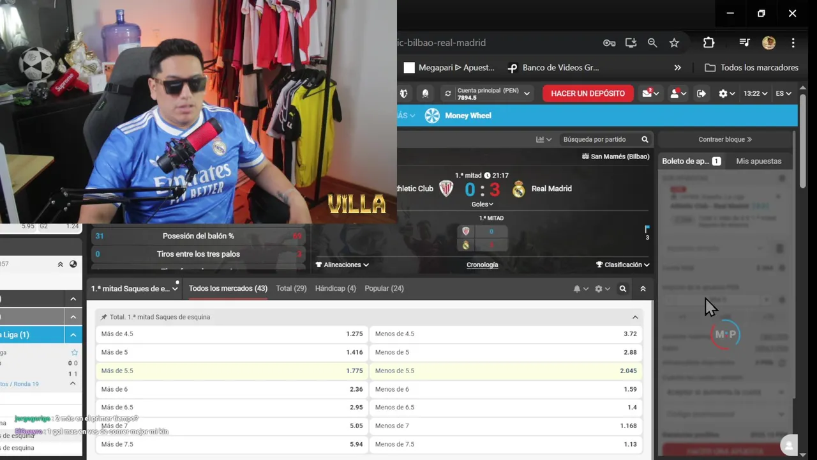Open media control icon in Chrome toolbar
The image size is (817, 460).
coord(744,43)
